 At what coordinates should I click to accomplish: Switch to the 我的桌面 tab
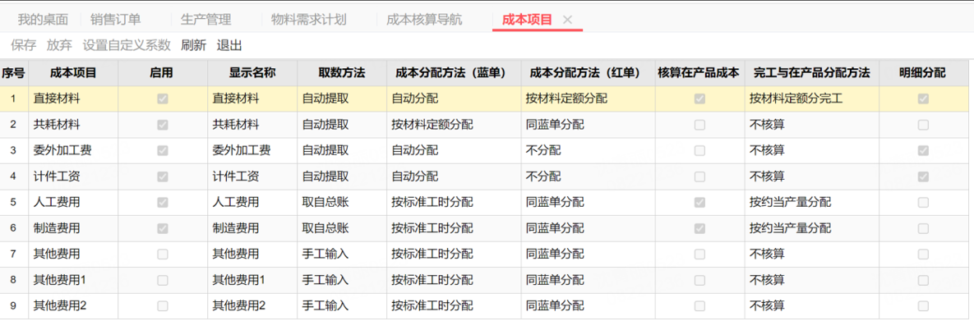point(42,19)
